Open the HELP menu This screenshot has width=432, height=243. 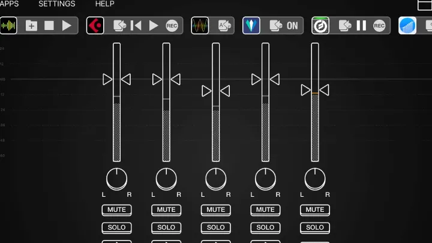pyautogui.click(x=104, y=4)
